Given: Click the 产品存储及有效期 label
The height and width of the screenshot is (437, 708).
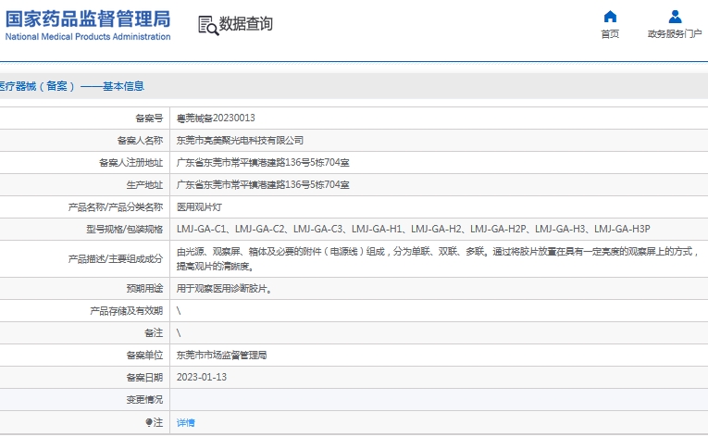Looking at the screenshot, I should pyautogui.click(x=127, y=310).
